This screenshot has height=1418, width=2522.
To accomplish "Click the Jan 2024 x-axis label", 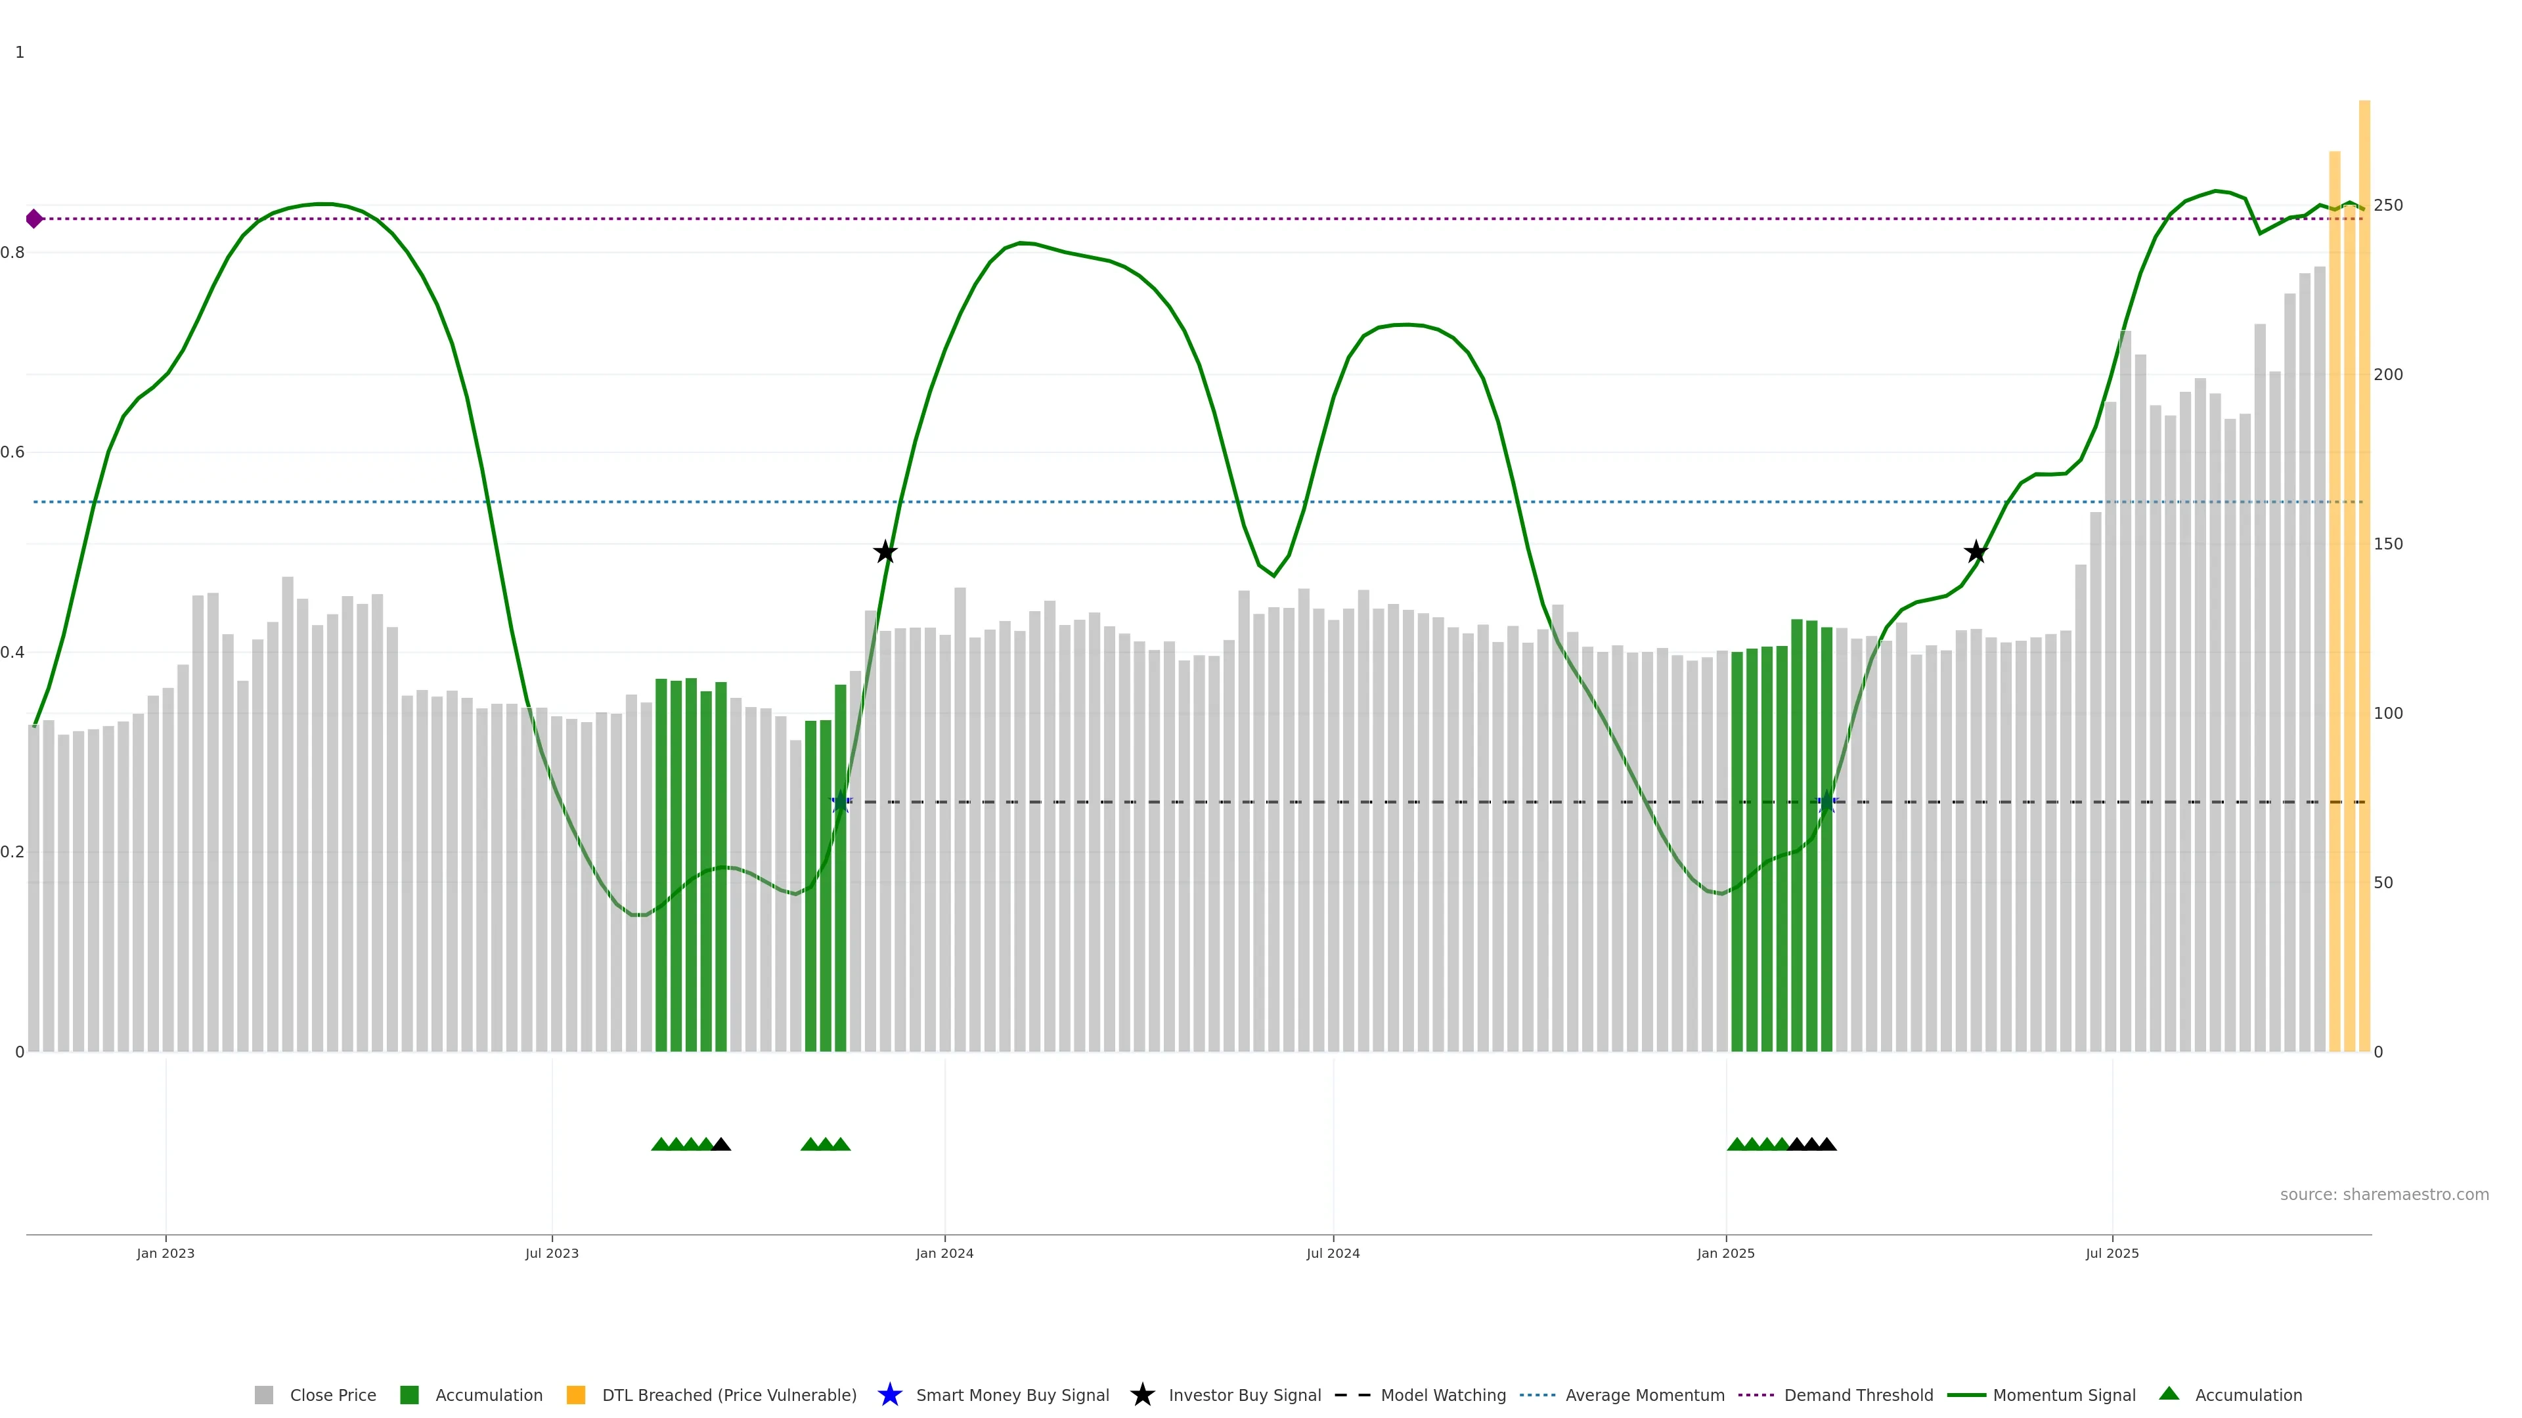I will 944,1254.
